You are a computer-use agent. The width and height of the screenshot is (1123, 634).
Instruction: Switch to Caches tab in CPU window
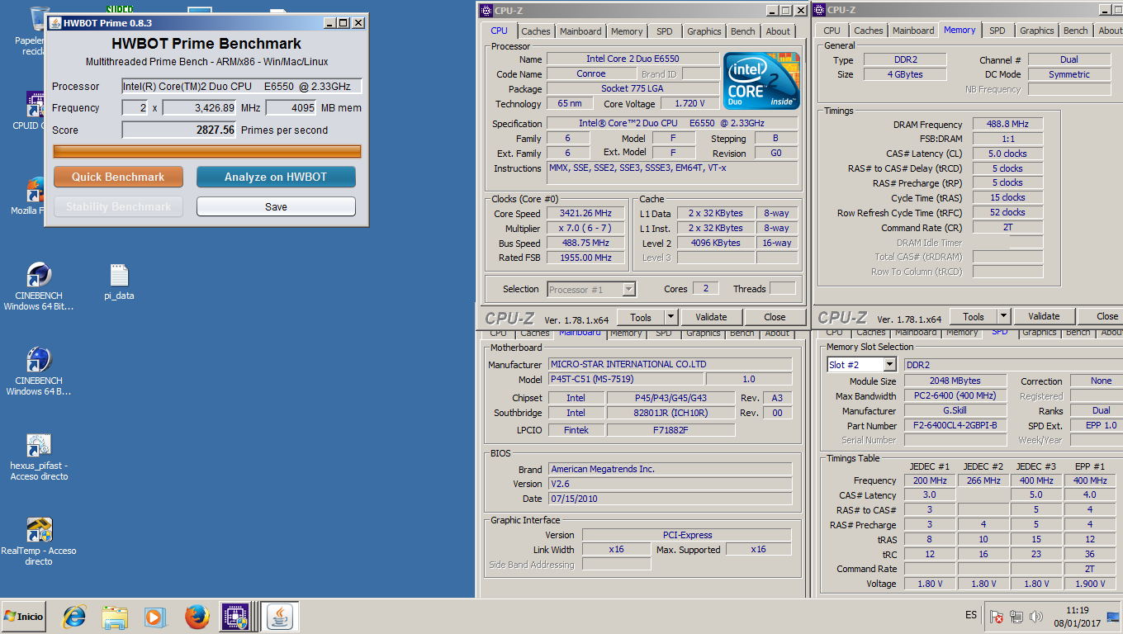[536, 31]
